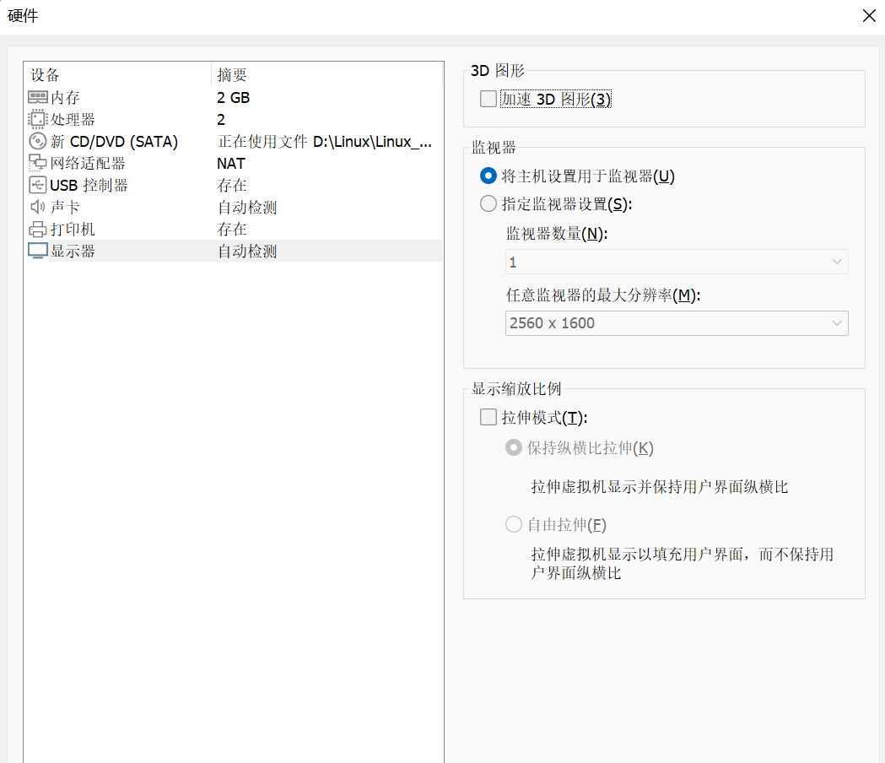Close the 硬件 dialog window
Viewport: 885px width, 763px height.
coord(869,16)
